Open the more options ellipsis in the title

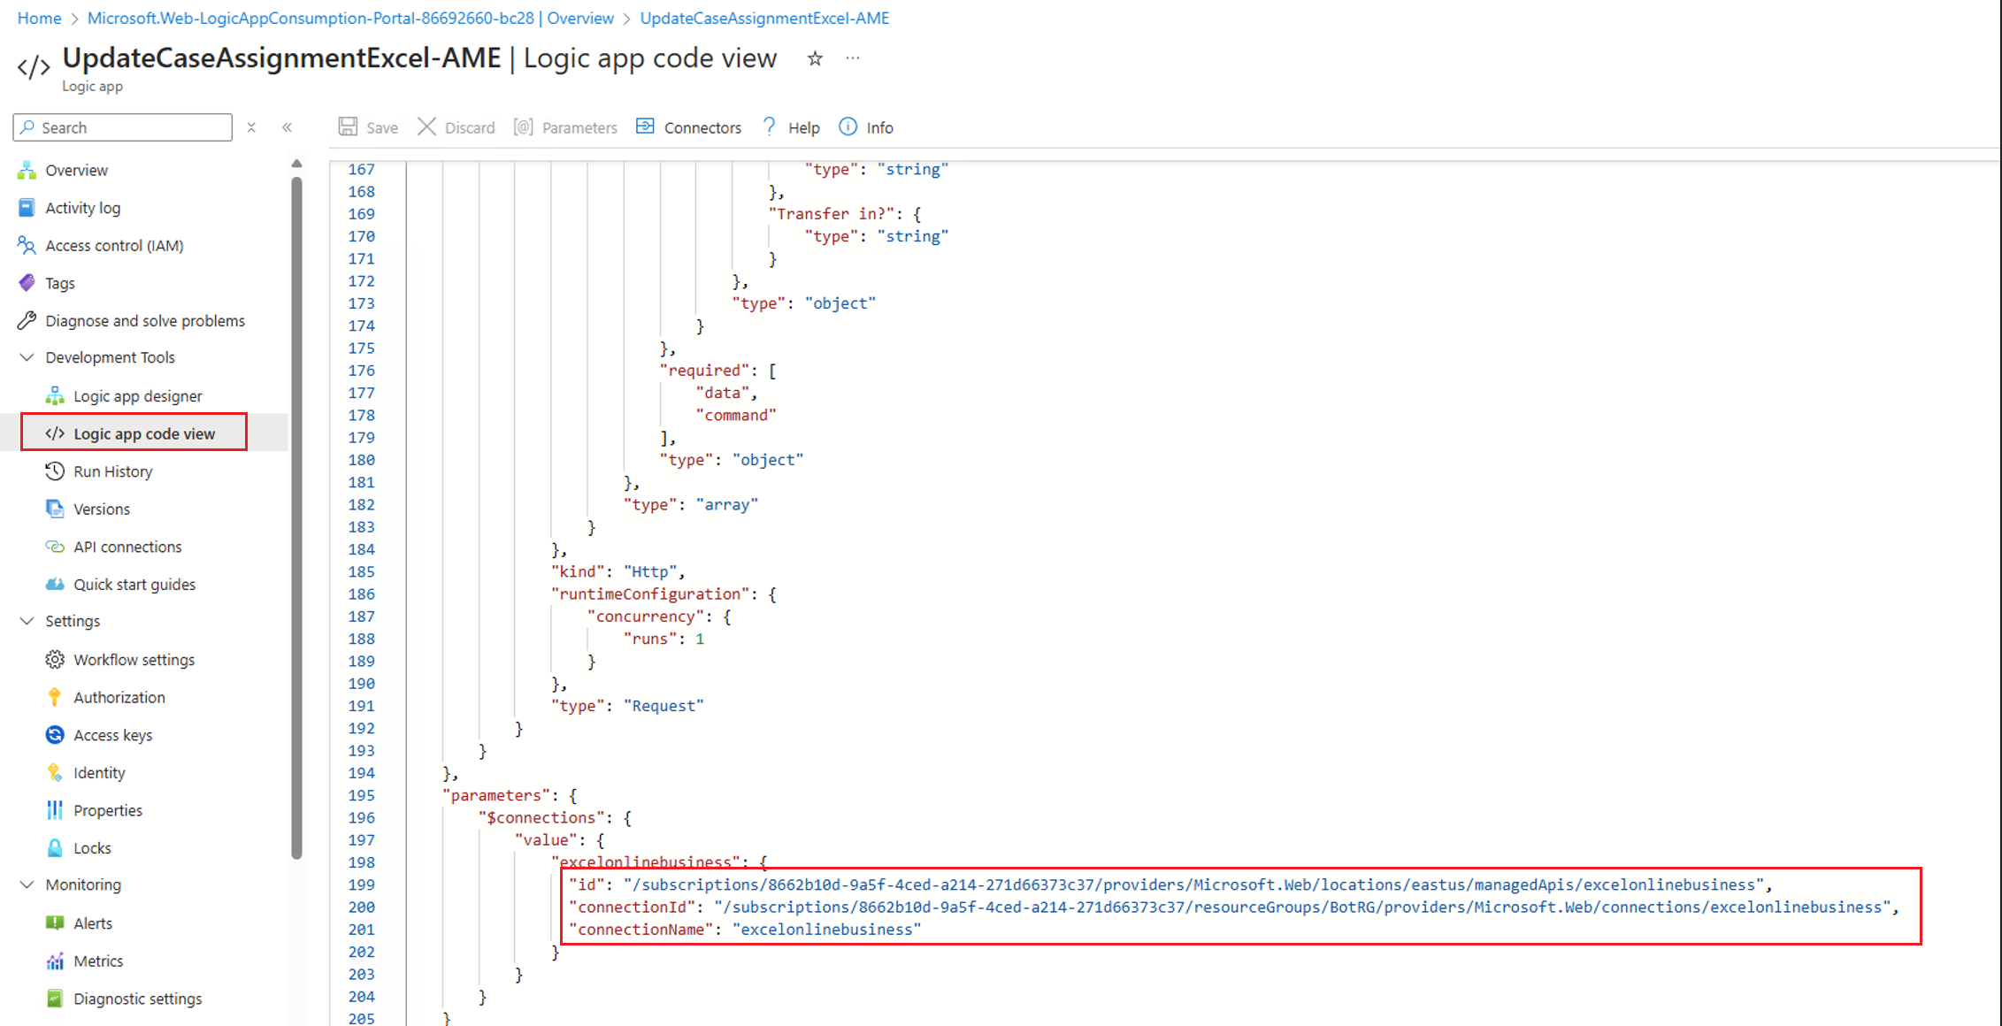tap(853, 58)
